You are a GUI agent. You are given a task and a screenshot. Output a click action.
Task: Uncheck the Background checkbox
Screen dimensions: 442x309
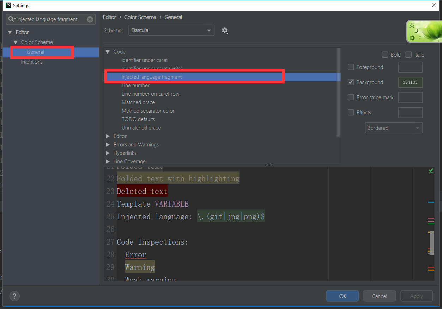[x=351, y=82]
